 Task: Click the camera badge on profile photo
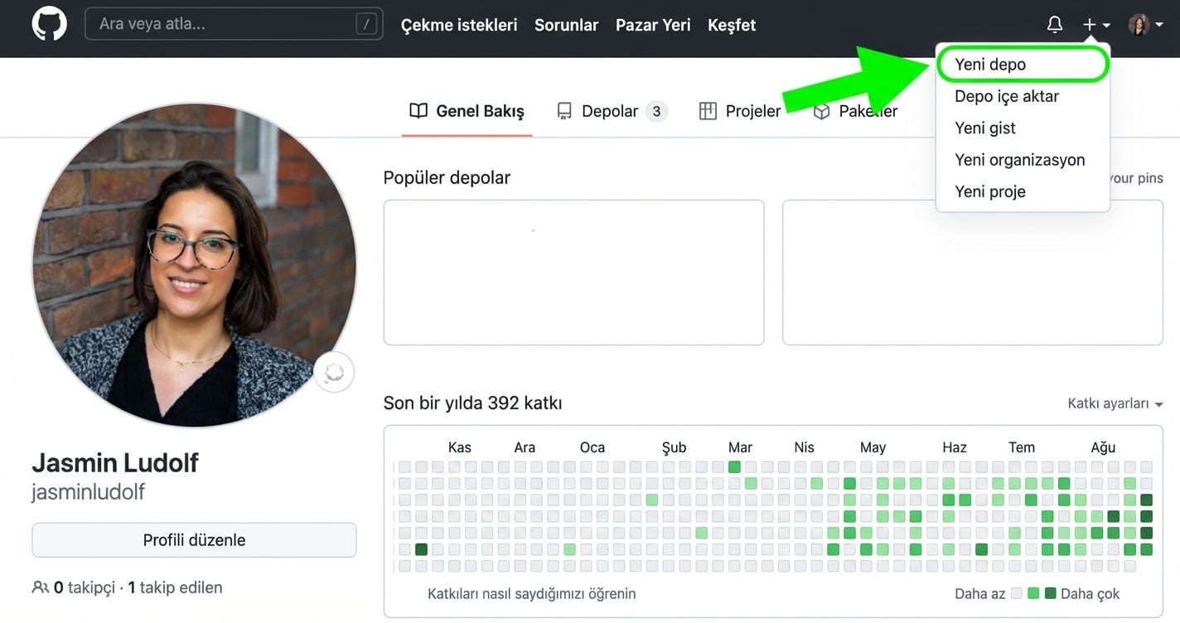333,372
